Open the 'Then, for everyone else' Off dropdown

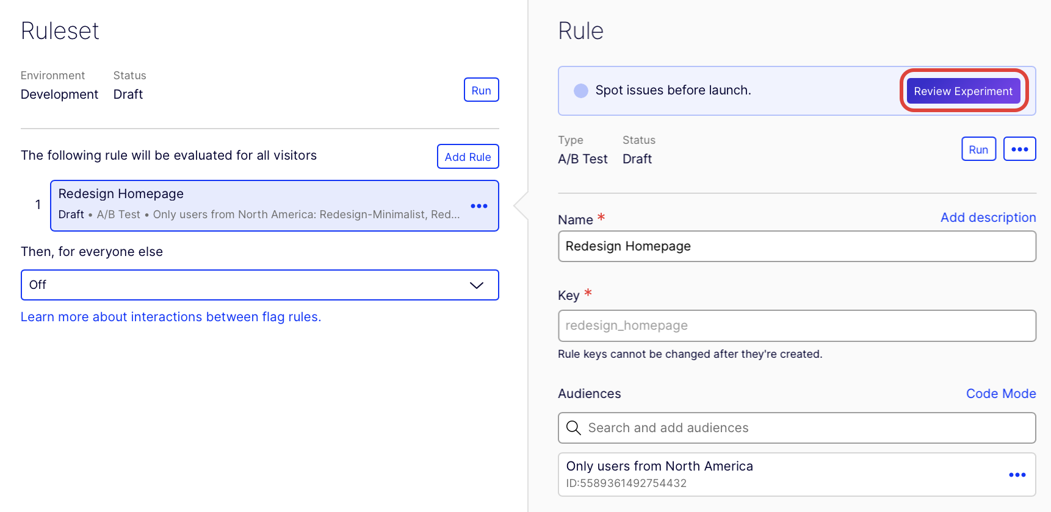[x=259, y=285]
